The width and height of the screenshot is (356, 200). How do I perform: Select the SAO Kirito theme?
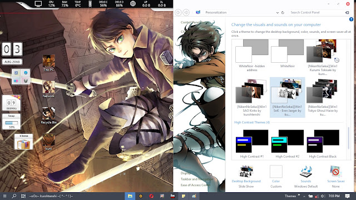tap(252, 98)
